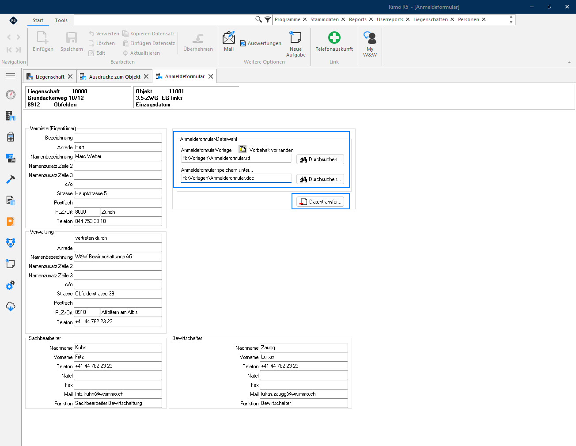The image size is (576, 446).
Task: Click the Bewirtschafter Nachname field Zaugg
Action: tap(303, 348)
